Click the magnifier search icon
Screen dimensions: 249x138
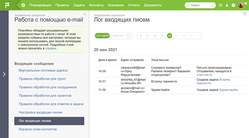(188, 5)
